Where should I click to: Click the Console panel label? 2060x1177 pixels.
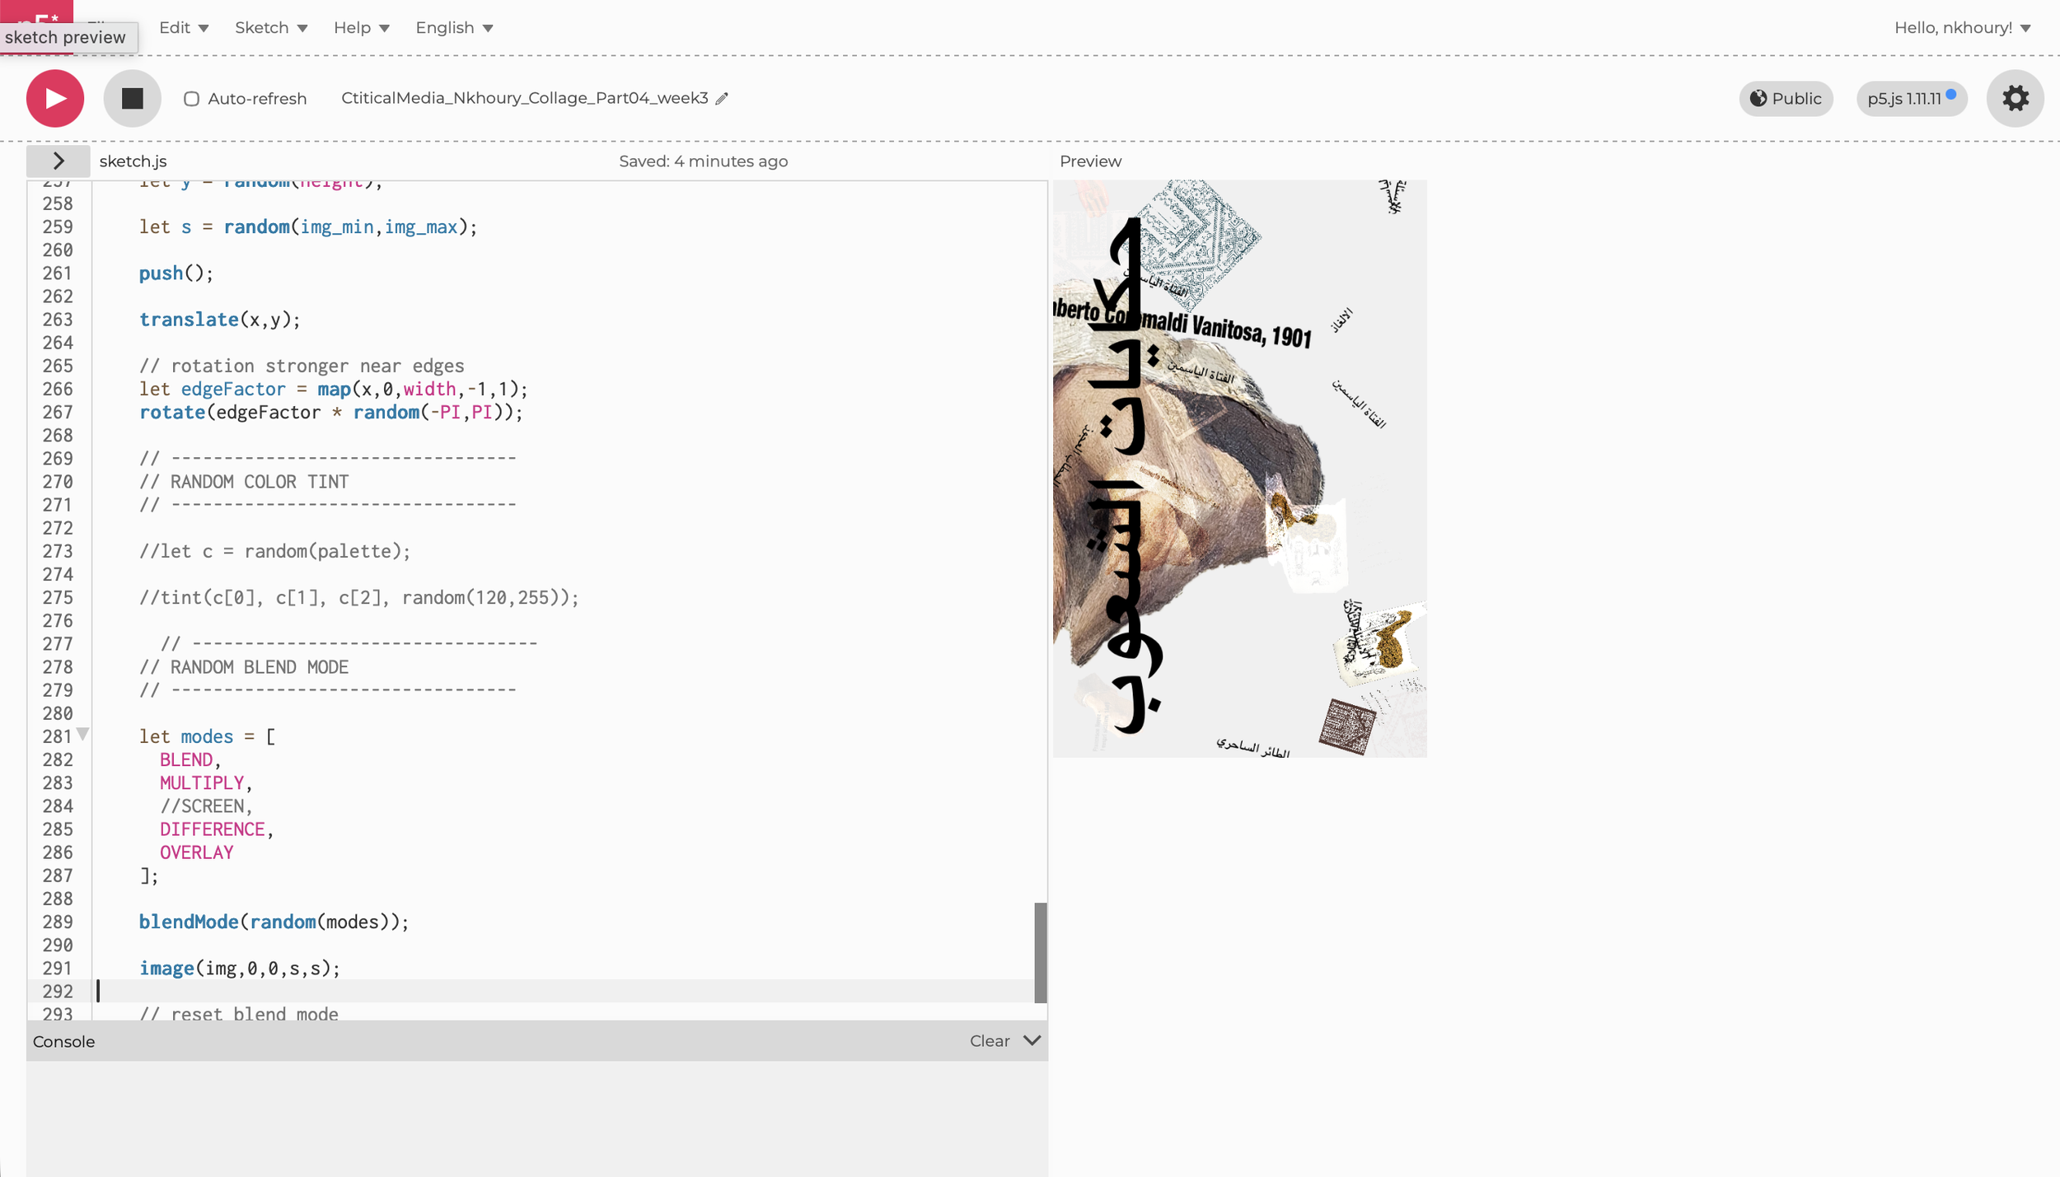click(x=63, y=1042)
